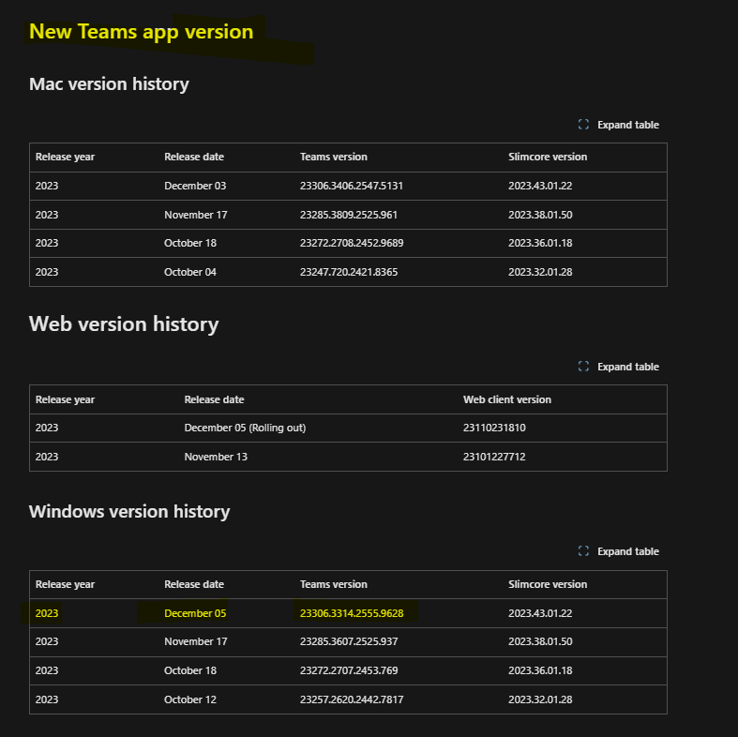Click Web client version 23101227712

click(x=494, y=457)
